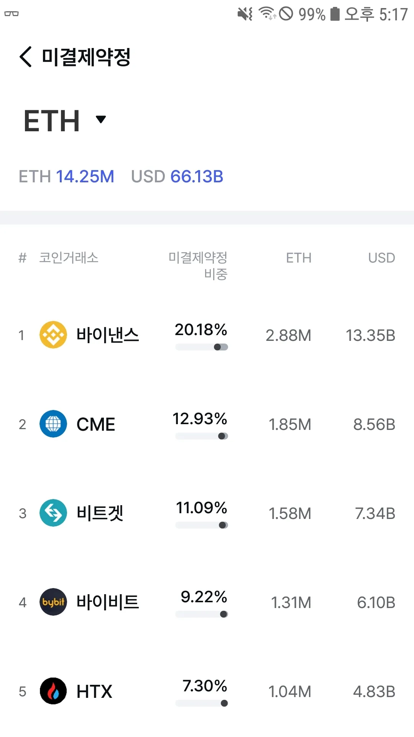Open the ETH coin selector dropdown arrow
414x737 pixels.
[101, 119]
